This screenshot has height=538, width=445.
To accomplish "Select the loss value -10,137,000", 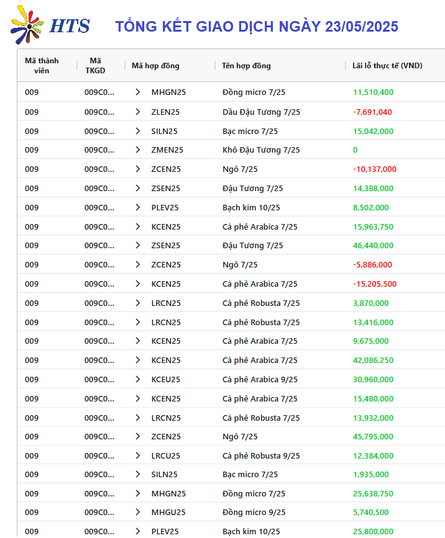I will [375, 169].
